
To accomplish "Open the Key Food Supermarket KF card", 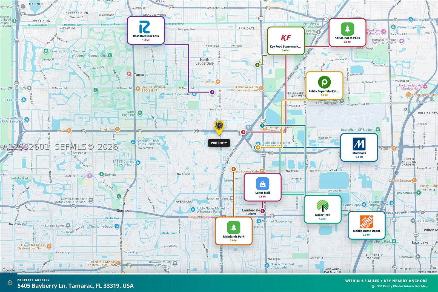I will coord(286,41).
